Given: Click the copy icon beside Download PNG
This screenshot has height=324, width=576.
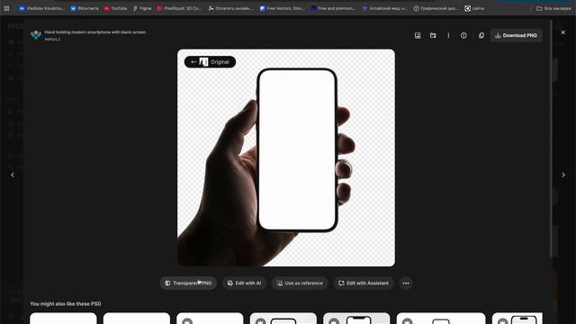Looking at the screenshot, I should pyautogui.click(x=481, y=36).
